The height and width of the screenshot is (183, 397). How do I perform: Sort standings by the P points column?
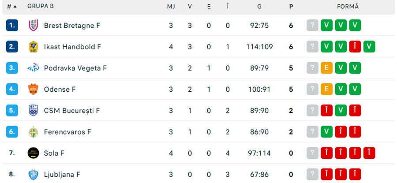(291, 7)
